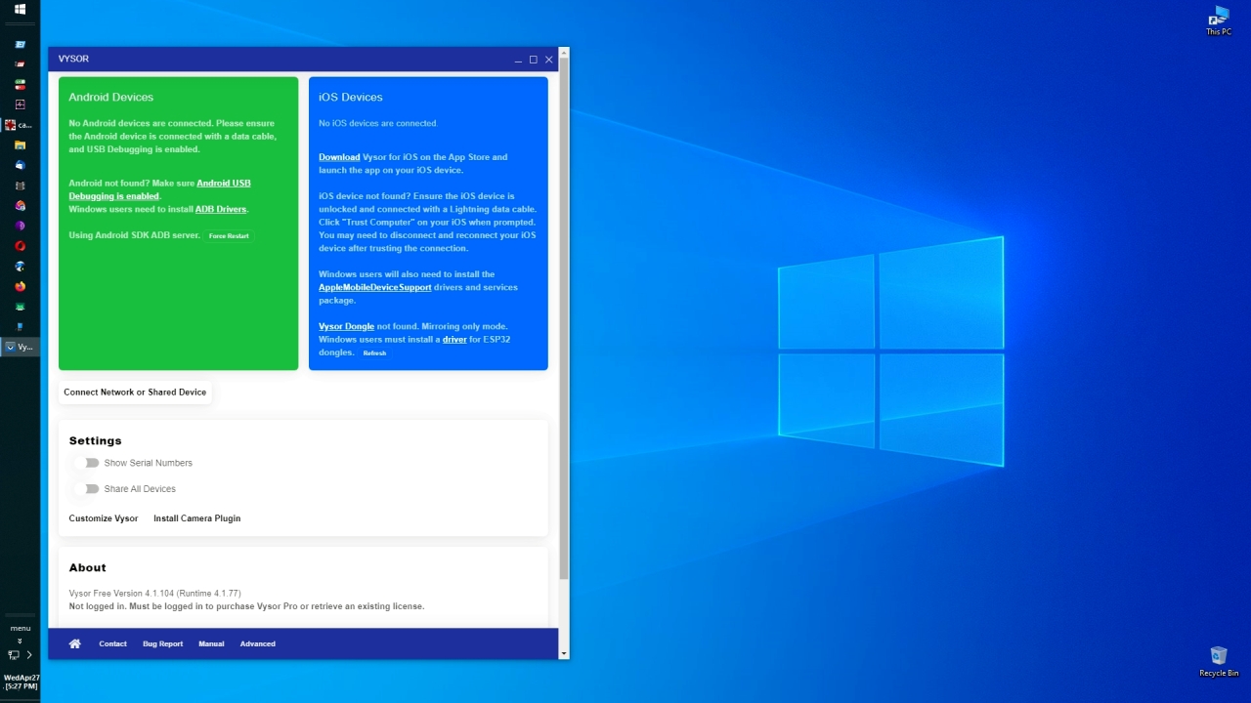Click the 'Not logged in' message
The width and height of the screenshot is (1251, 703).
click(246, 606)
